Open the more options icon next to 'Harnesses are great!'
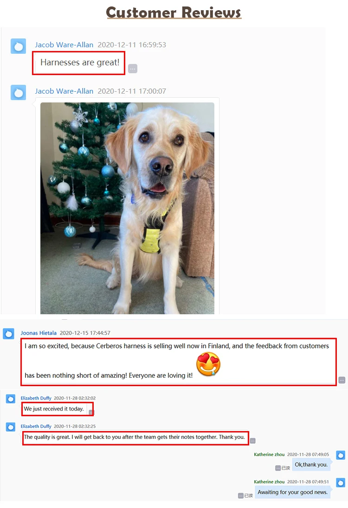 133,69
